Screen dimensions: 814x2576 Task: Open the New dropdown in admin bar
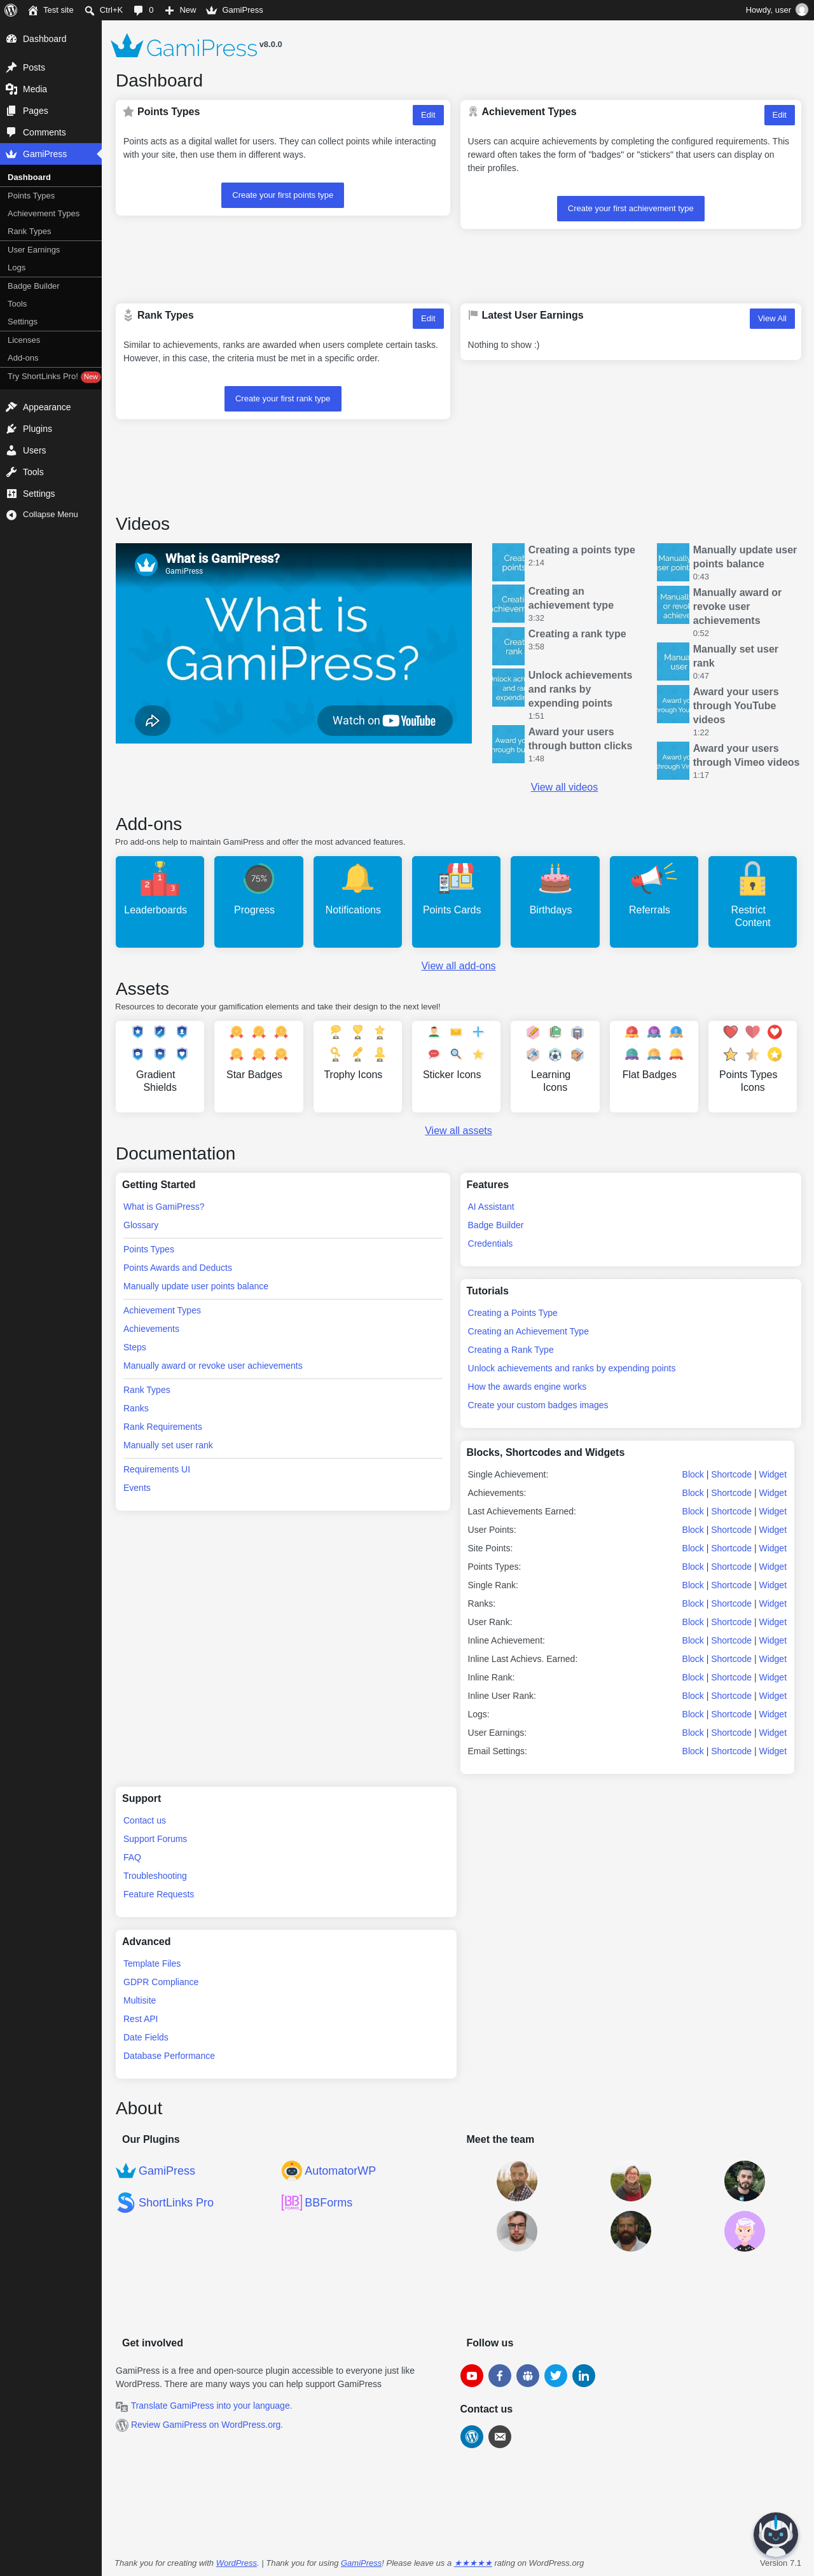point(180,10)
